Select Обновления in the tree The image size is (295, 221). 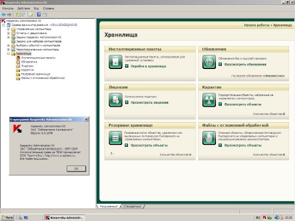click(29, 62)
